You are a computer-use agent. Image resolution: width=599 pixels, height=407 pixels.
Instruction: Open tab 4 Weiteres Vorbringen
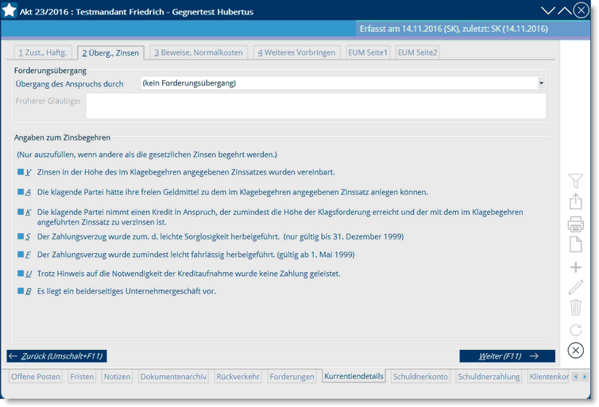[x=296, y=52]
